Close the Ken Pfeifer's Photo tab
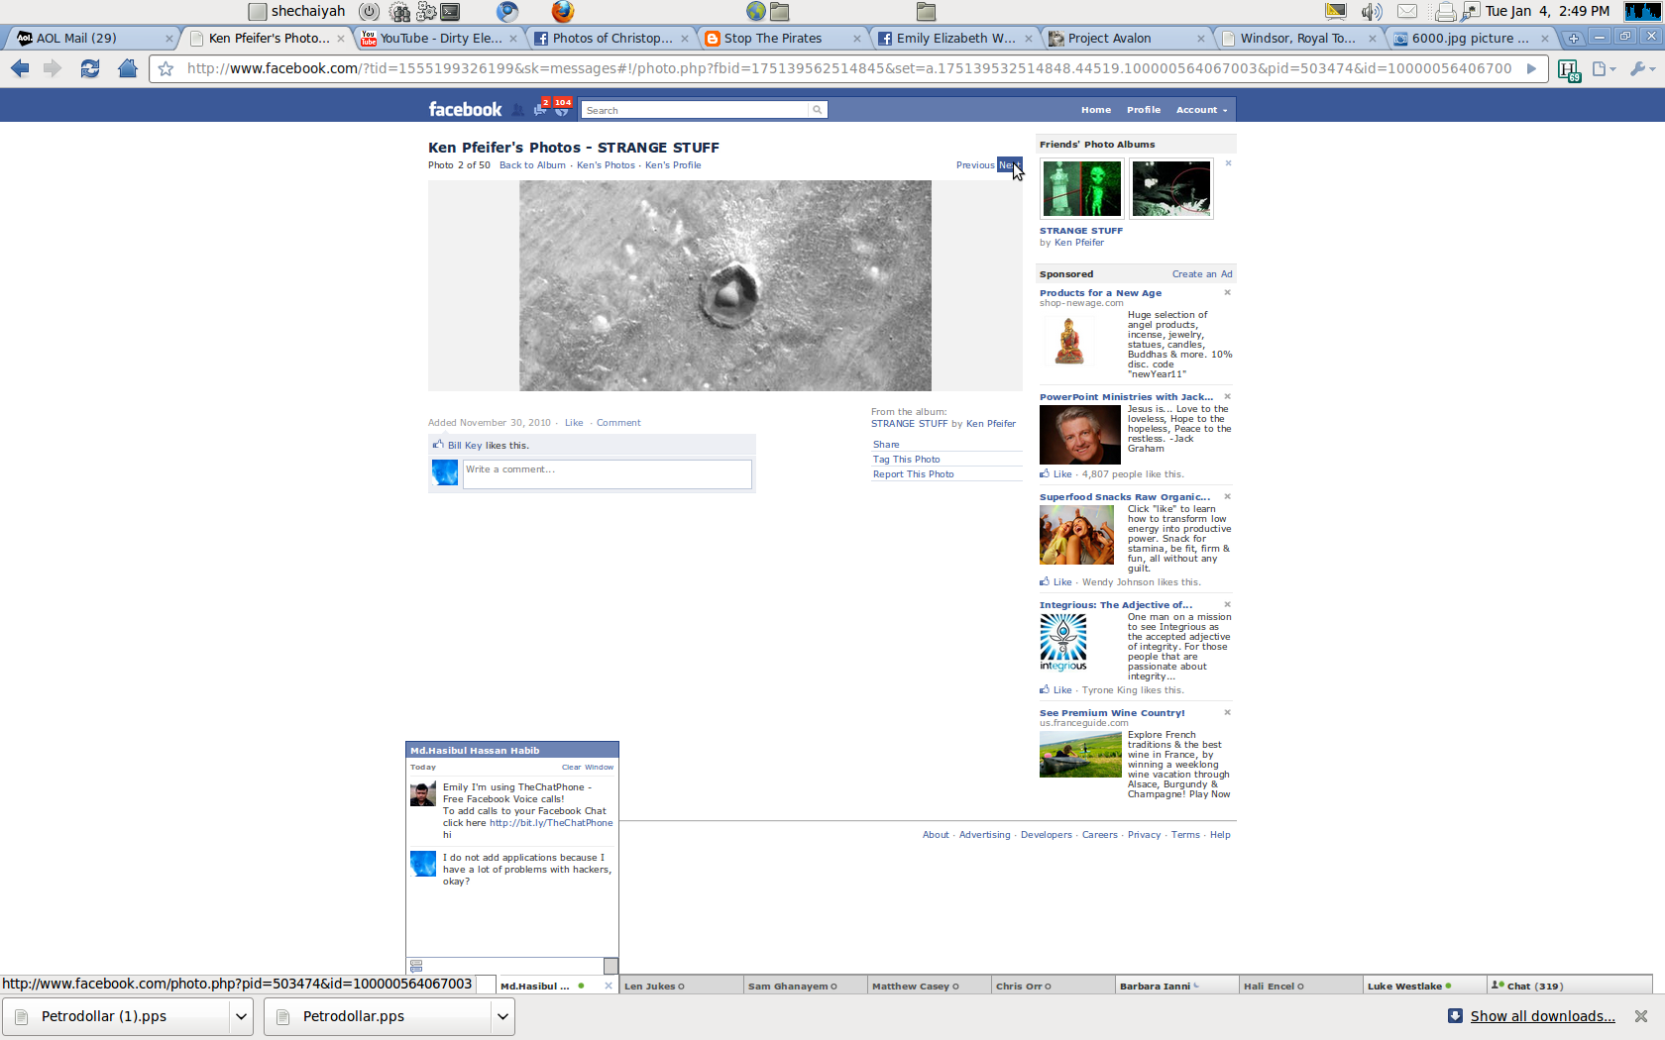 click(x=341, y=39)
